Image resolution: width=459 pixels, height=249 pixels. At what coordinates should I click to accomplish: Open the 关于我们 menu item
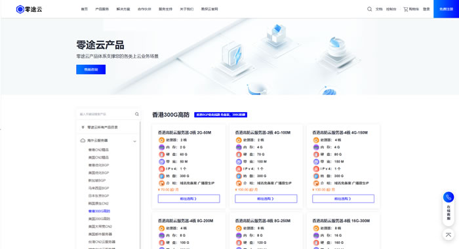click(187, 9)
